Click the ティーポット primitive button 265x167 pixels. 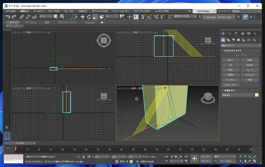(231, 80)
